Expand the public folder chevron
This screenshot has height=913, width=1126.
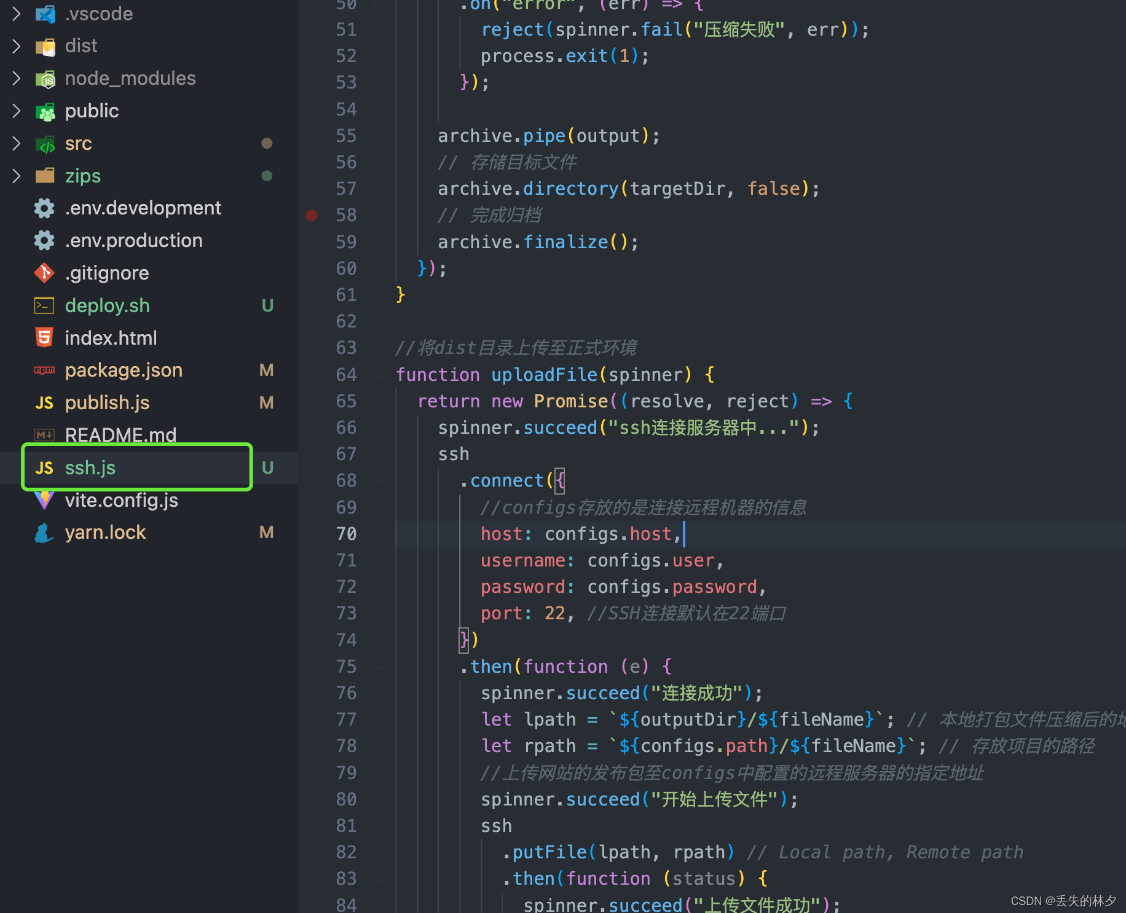click(17, 111)
